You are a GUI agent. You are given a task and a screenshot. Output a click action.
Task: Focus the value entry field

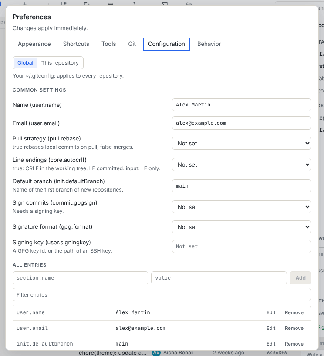coord(219,278)
